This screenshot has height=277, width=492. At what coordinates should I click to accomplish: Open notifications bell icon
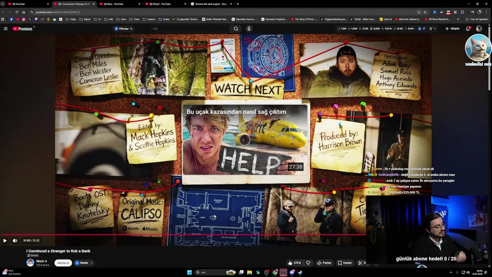[468, 28]
